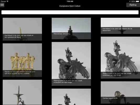Tap the Wi-Fi icon in status bar
The width and height of the screenshot is (140, 105).
pos(8,1)
